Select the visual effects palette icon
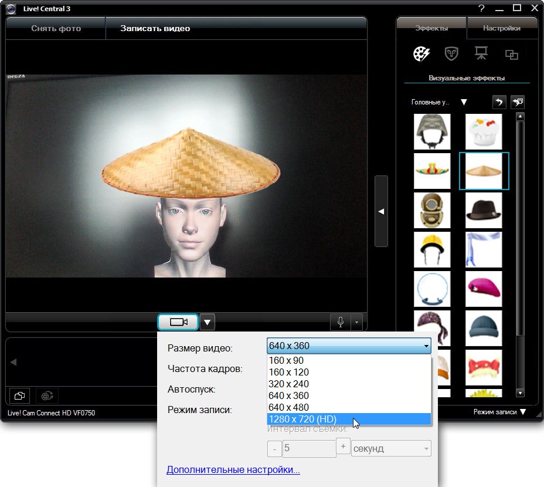 [421, 54]
